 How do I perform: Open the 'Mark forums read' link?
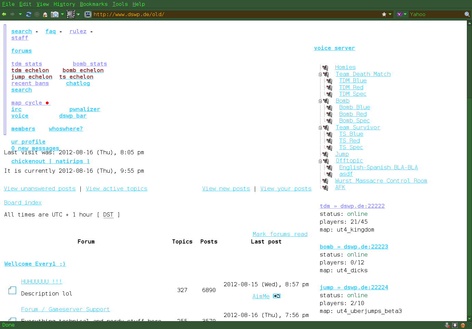point(280,234)
